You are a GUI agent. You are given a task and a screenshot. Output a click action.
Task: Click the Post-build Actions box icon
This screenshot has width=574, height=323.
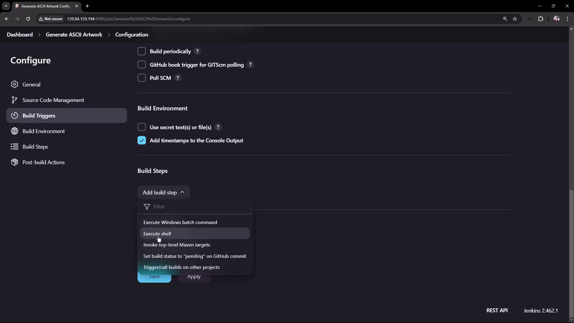tap(14, 162)
